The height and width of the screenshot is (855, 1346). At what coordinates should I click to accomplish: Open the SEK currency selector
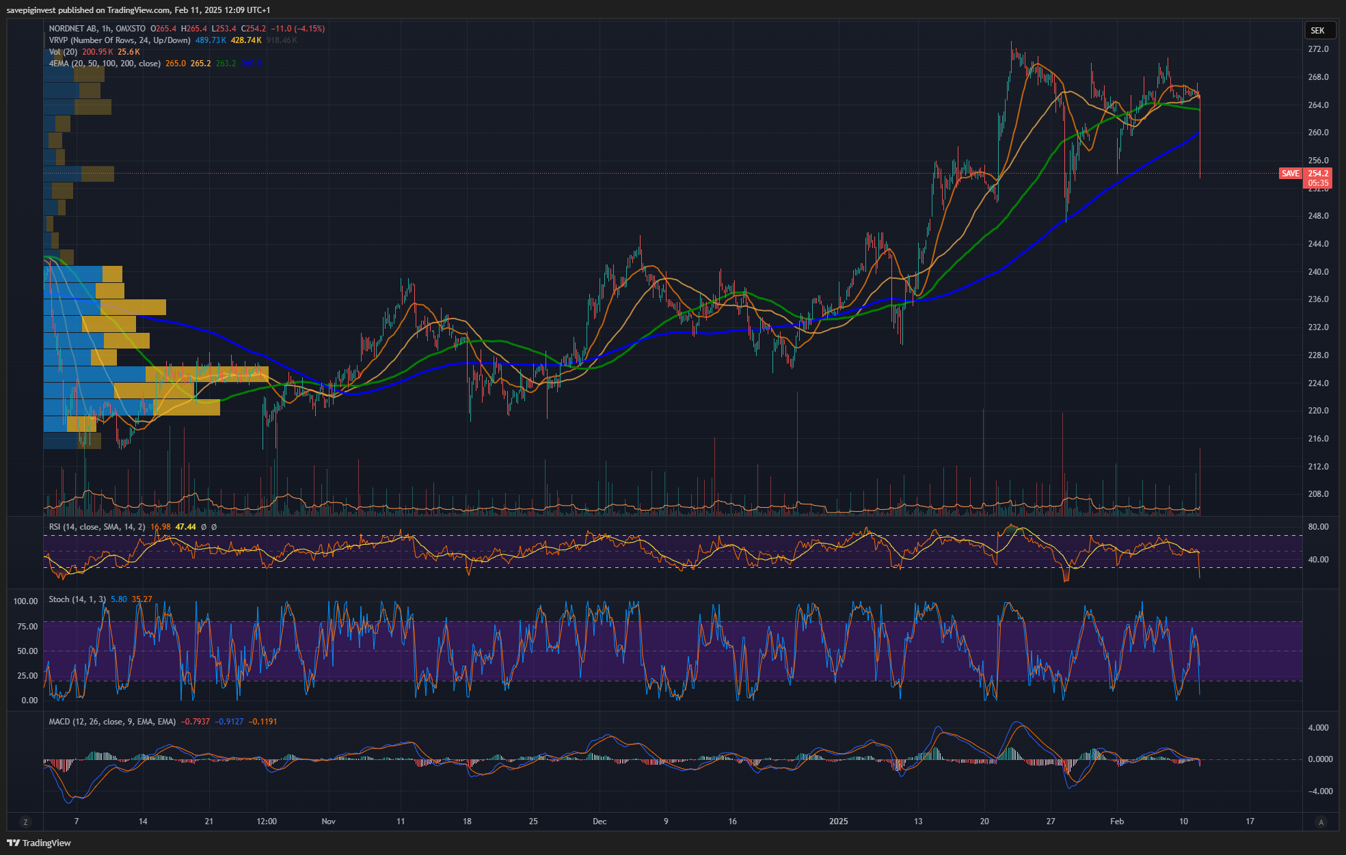(1318, 30)
